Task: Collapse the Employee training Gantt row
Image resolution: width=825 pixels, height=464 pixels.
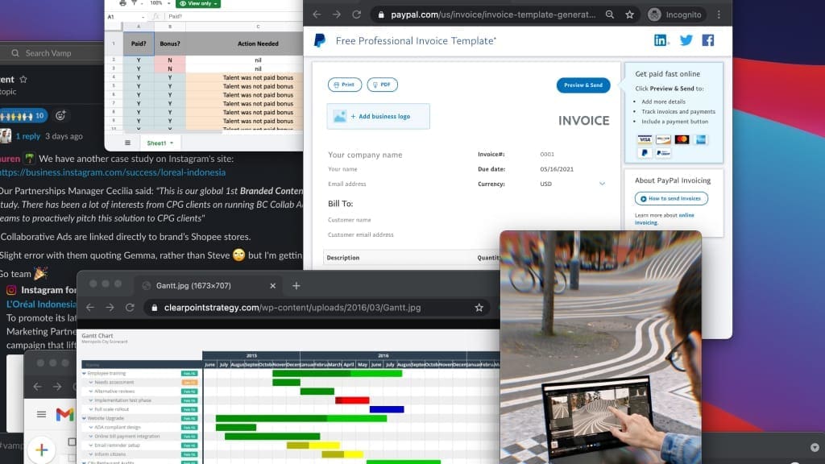Action: tap(84, 374)
